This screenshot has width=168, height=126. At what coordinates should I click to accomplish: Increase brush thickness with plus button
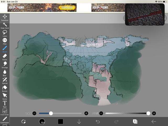(86, 113)
